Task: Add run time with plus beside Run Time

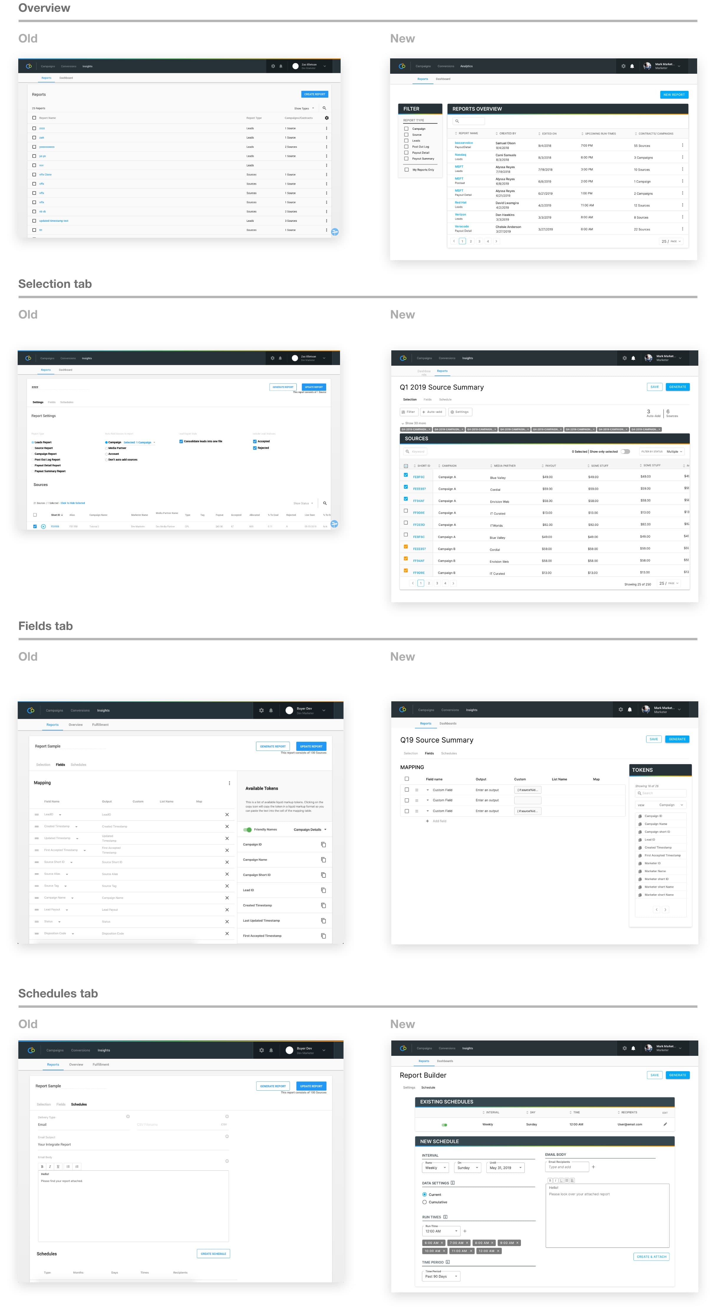Action: (x=464, y=1231)
